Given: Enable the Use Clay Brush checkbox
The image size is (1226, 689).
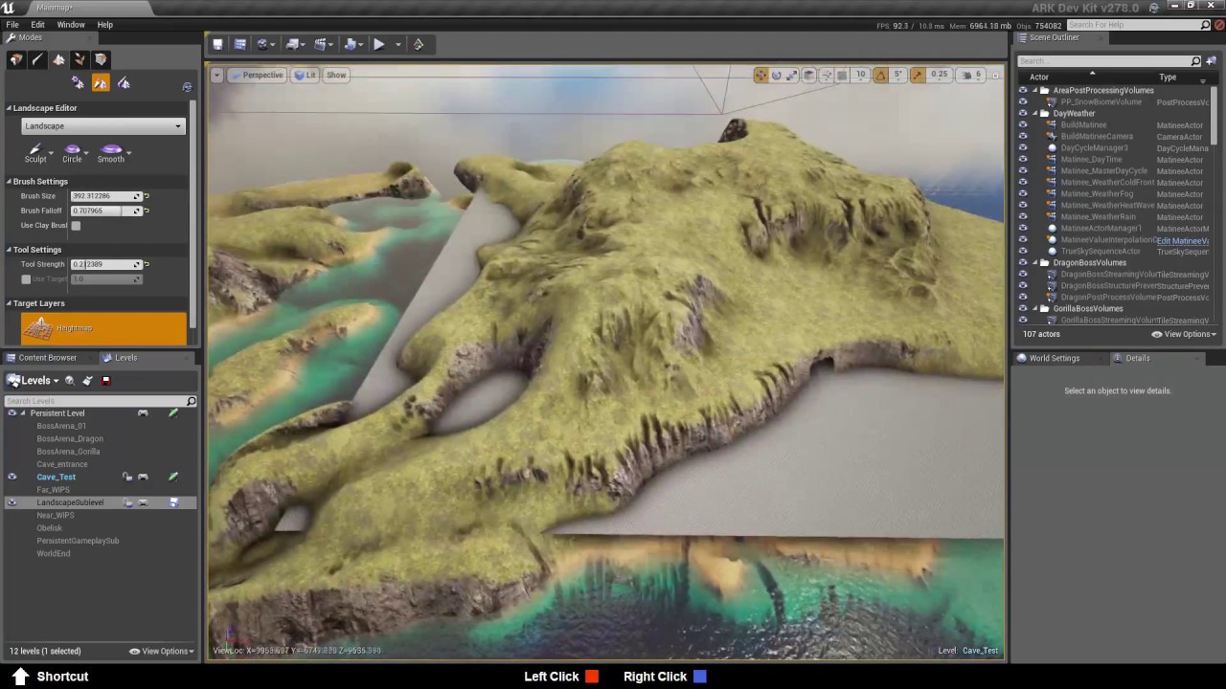Looking at the screenshot, I should point(76,226).
